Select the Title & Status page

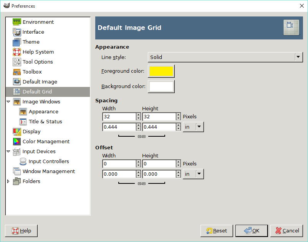(x=45, y=122)
